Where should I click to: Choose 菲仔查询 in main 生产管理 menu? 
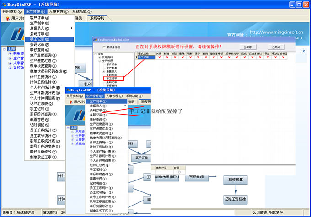click(x=49, y=50)
